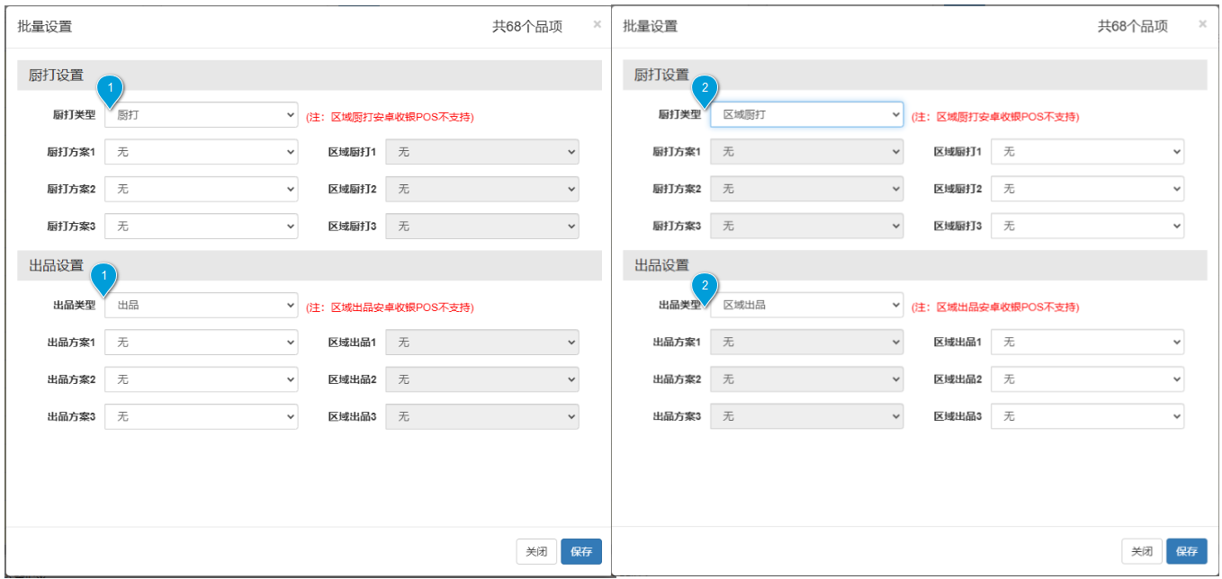
Task: Open 厨打方案2 dropdown in left dialog
Action: point(202,189)
